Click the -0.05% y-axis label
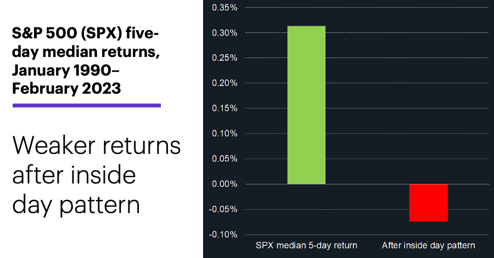 click(x=223, y=209)
